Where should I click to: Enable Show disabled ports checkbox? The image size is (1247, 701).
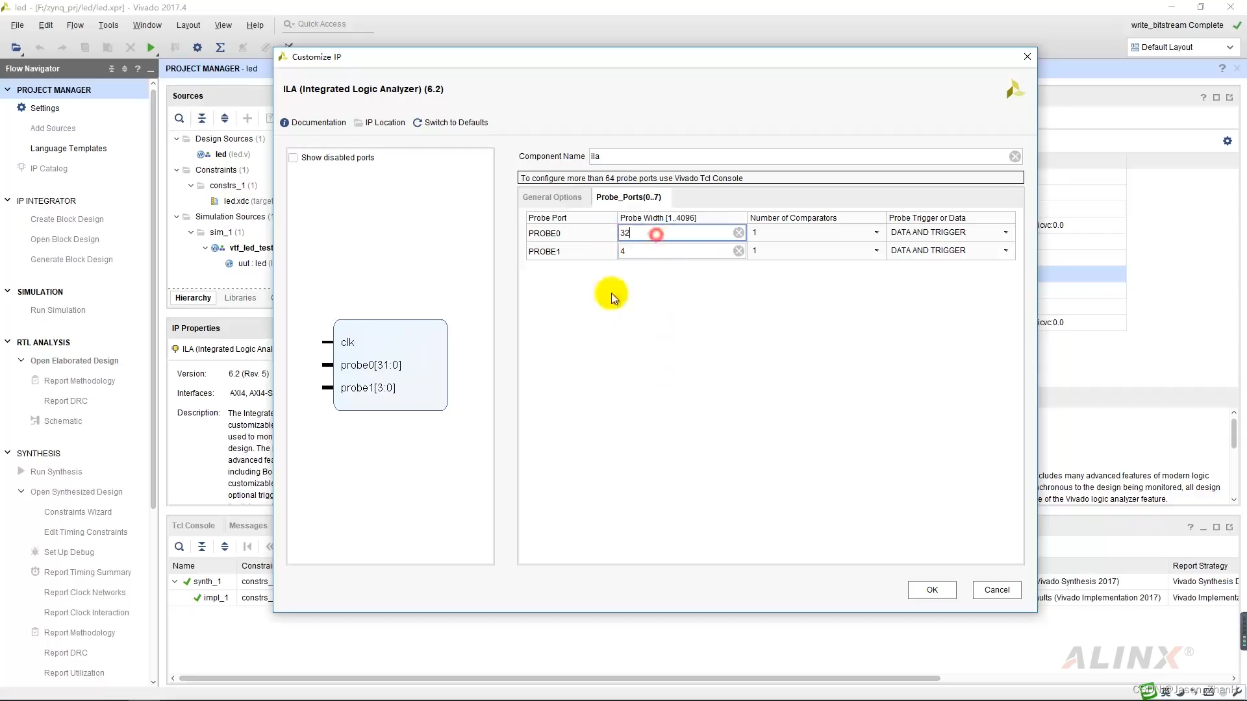(x=294, y=158)
